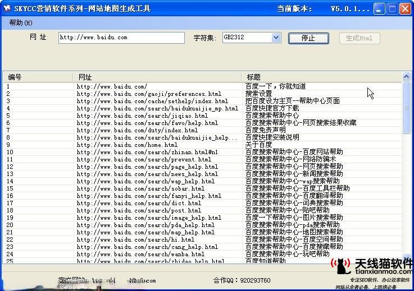This screenshot has height=291, width=414.
Task: Click title 百度搜索帮助中心-网络防骗术
Action: (290, 159)
